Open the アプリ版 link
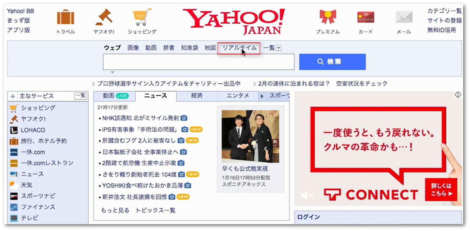The width and height of the screenshot is (470, 231). point(19,30)
